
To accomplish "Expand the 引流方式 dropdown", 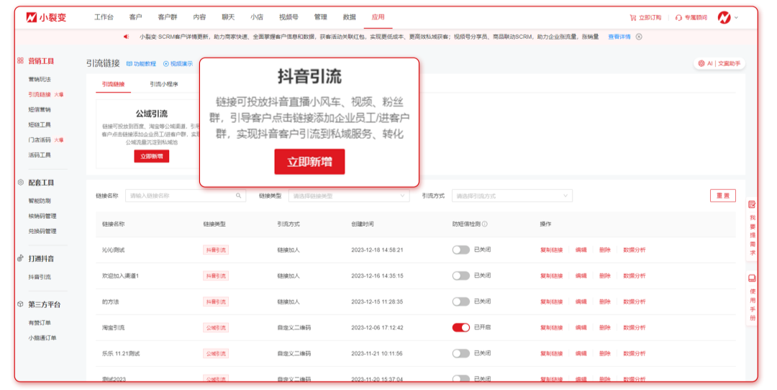I will click(512, 196).
